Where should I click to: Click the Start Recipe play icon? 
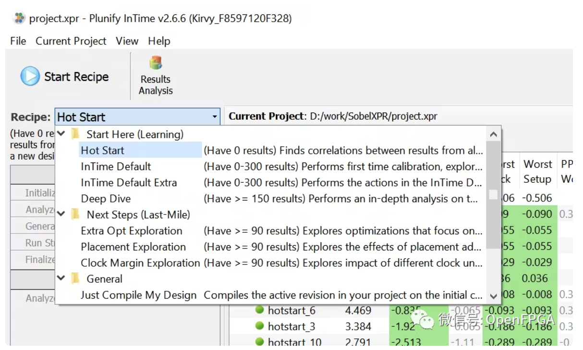point(30,76)
